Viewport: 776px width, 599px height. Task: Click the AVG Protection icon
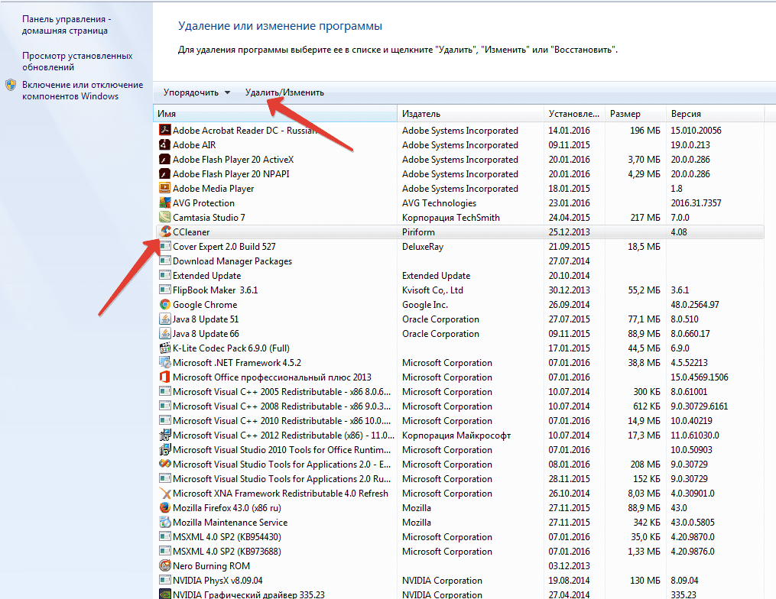pyautogui.click(x=165, y=202)
